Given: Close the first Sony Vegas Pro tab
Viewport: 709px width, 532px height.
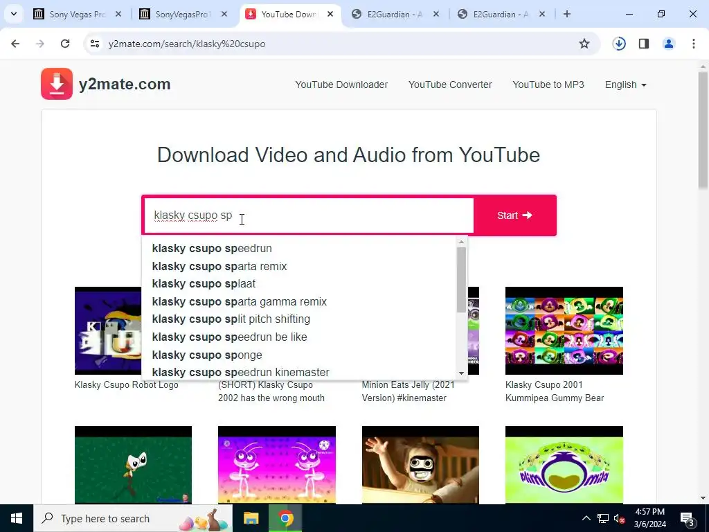Looking at the screenshot, I should [118, 14].
